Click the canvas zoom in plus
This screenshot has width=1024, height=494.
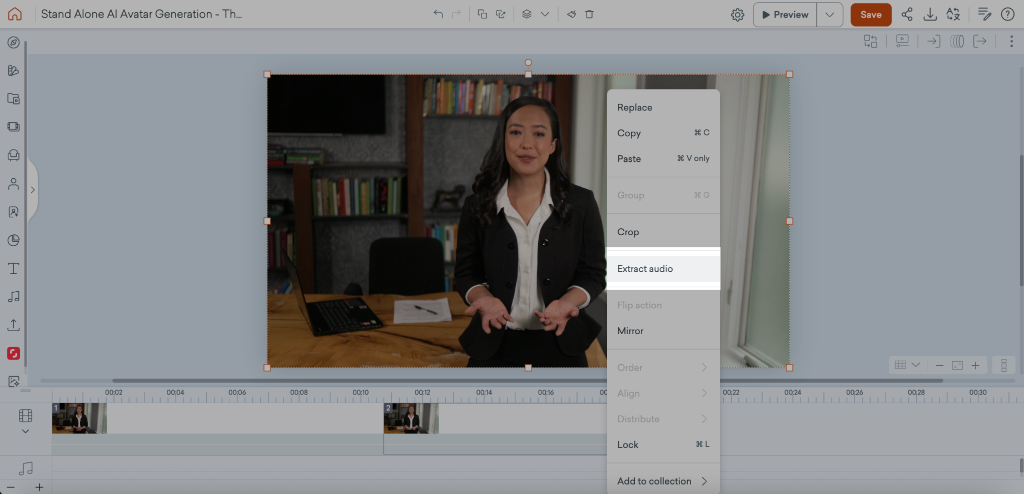click(x=975, y=366)
